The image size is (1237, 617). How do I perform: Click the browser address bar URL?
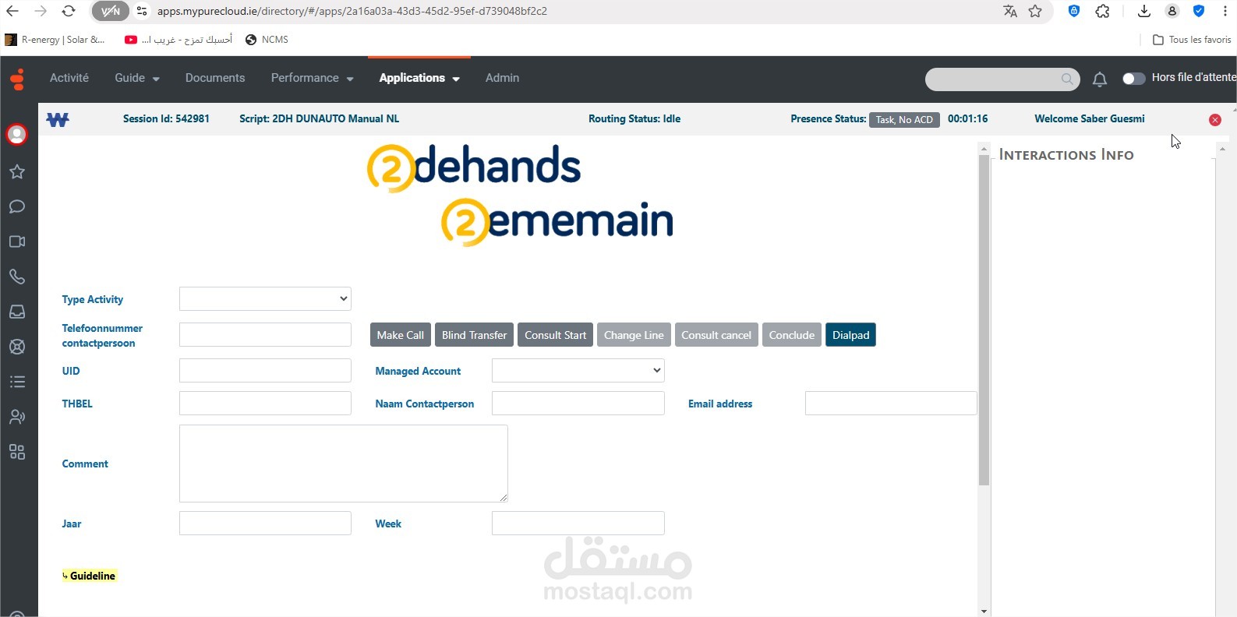[352, 11]
